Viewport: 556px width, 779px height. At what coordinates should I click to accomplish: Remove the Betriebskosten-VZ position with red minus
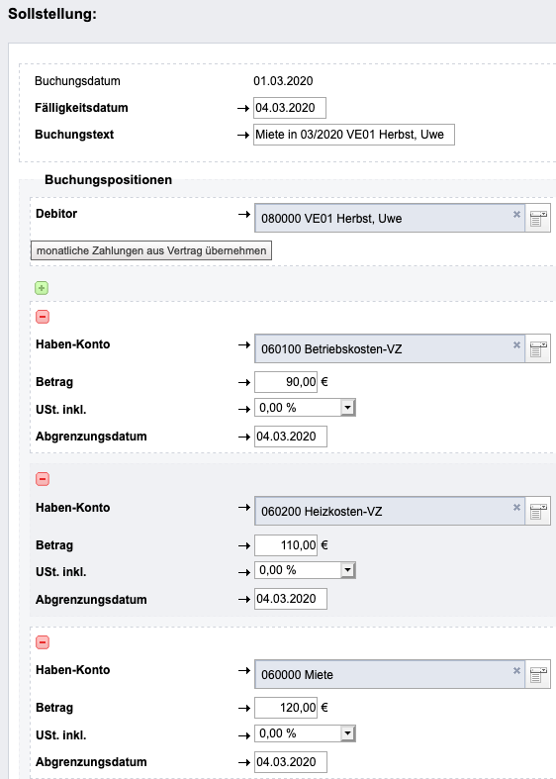43,317
